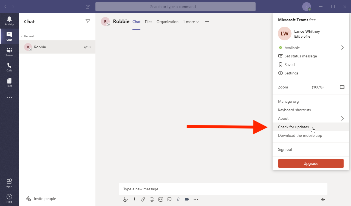Focus the Type a new message field
Viewport: 351px width, 206px height.
tap(223, 189)
